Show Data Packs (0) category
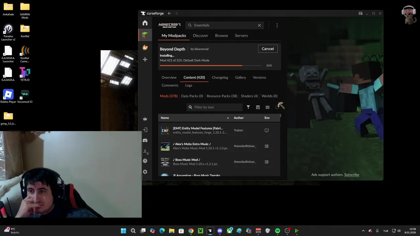This screenshot has width=420, height=236. coord(192,96)
